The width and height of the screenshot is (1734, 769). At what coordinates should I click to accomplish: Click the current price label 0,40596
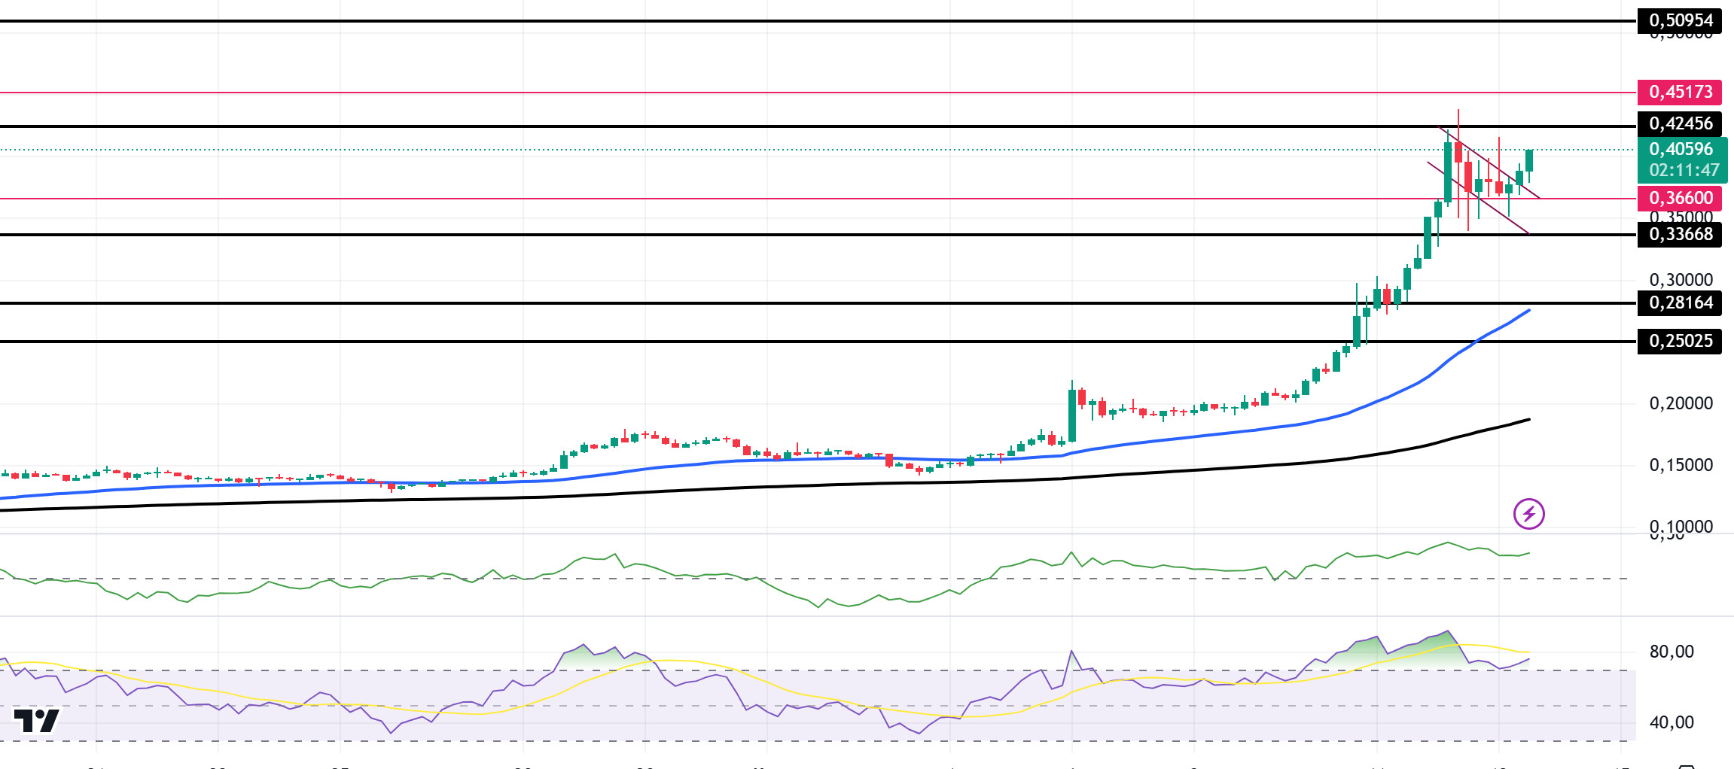coord(1681,149)
